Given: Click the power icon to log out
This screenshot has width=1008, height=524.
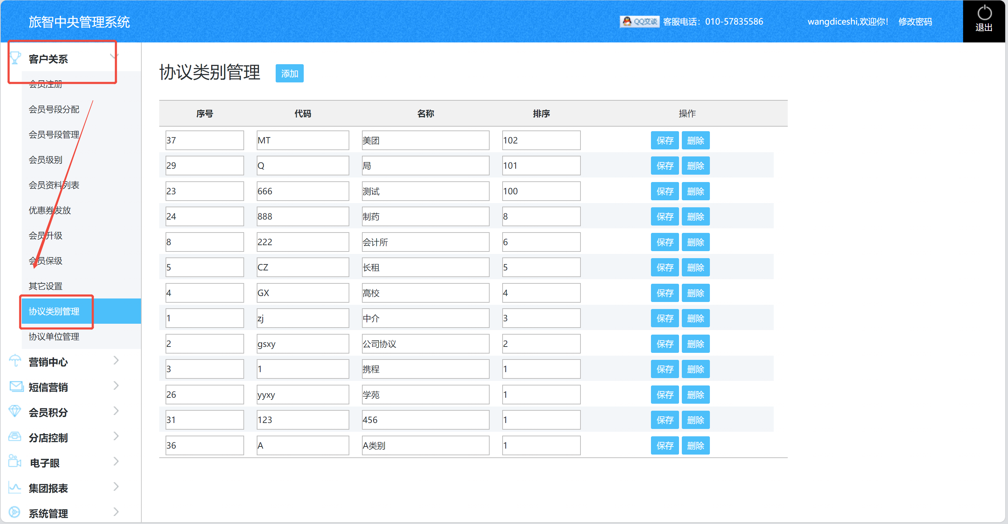Looking at the screenshot, I should coord(984,13).
